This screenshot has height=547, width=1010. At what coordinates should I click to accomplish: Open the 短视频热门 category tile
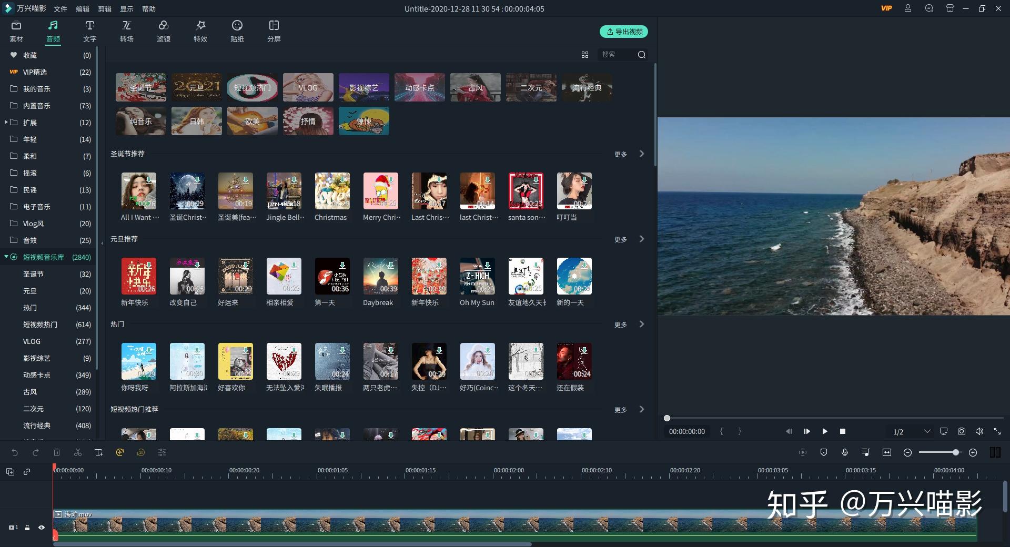(252, 87)
